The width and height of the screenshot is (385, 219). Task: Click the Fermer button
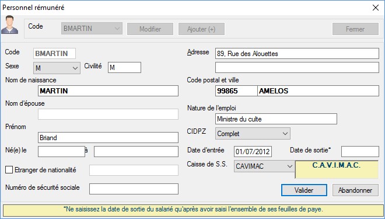355,29
